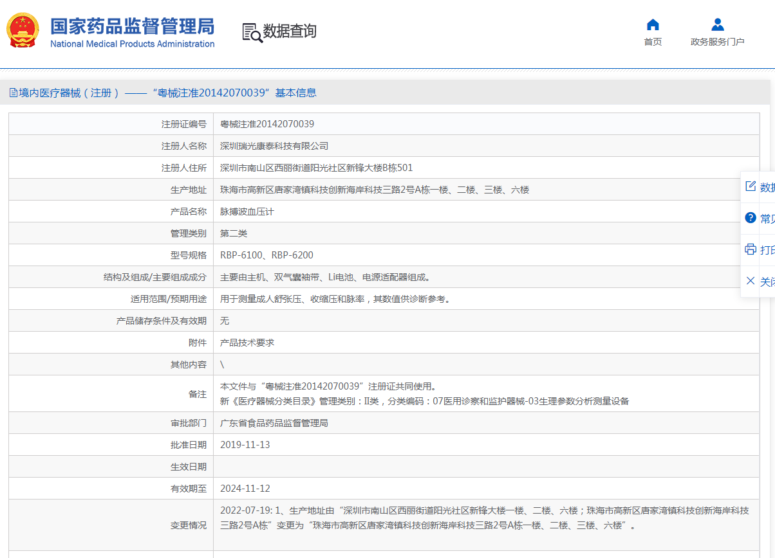Click approval department 广东省食品药品监督管理局

274,423
